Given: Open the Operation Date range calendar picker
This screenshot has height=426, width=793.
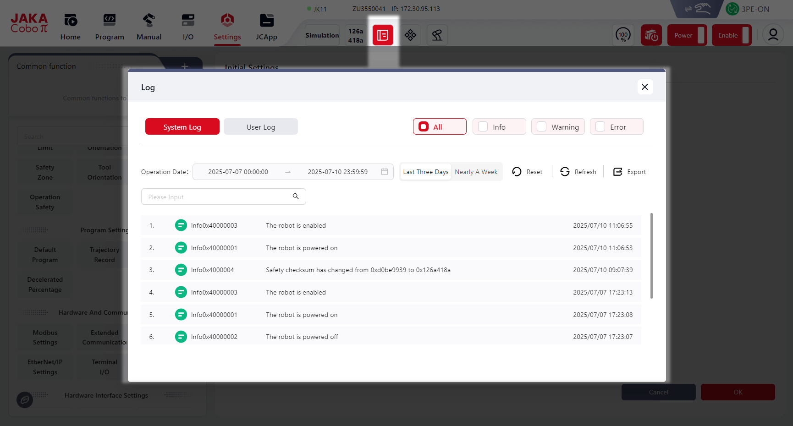Looking at the screenshot, I should click(x=384, y=172).
